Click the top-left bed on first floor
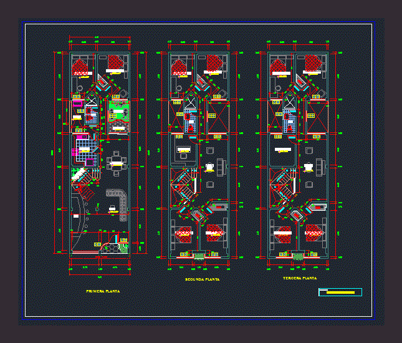The image size is (402, 343). coord(81,65)
